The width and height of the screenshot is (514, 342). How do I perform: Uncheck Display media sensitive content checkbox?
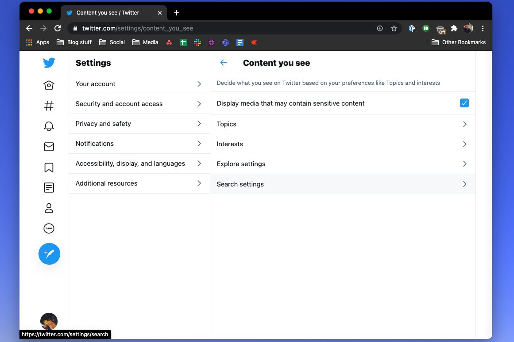pyautogui.click(x=464, y=103)
